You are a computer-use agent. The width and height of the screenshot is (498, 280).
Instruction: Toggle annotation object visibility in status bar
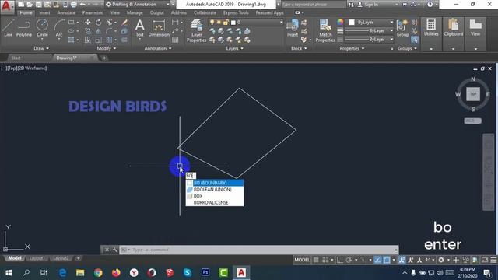(x=402, y=260)
